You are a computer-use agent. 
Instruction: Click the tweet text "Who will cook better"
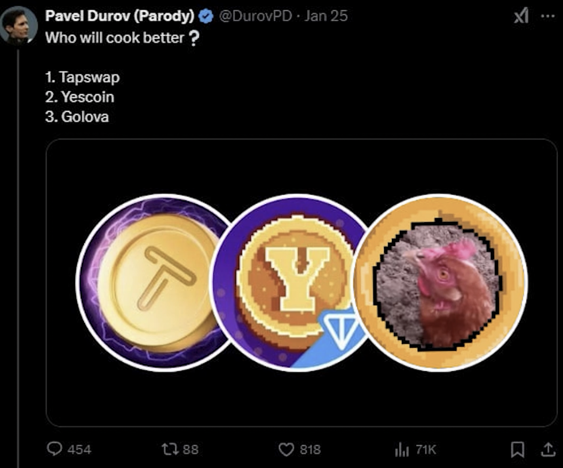(115, 38)
